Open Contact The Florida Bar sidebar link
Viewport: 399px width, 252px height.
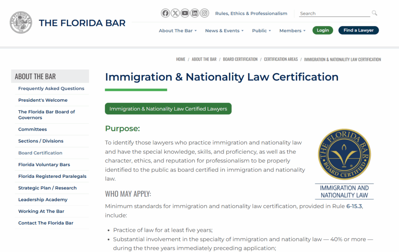pyautogui.click(x=46, y=223)
